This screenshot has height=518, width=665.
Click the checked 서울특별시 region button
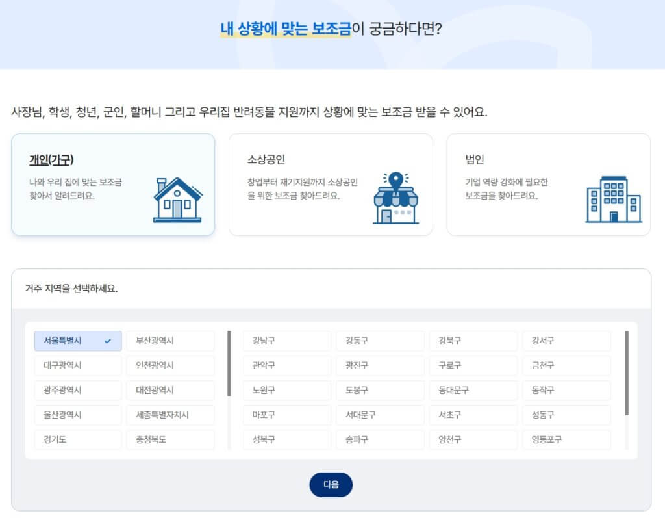pos(77,341)
